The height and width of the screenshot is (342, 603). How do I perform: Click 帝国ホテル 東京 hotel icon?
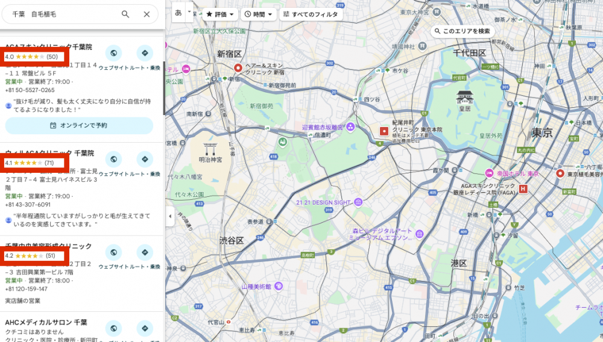coord(489,173)
